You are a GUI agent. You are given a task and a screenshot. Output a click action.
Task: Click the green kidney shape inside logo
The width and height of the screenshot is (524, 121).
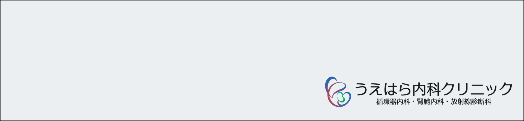341,97
